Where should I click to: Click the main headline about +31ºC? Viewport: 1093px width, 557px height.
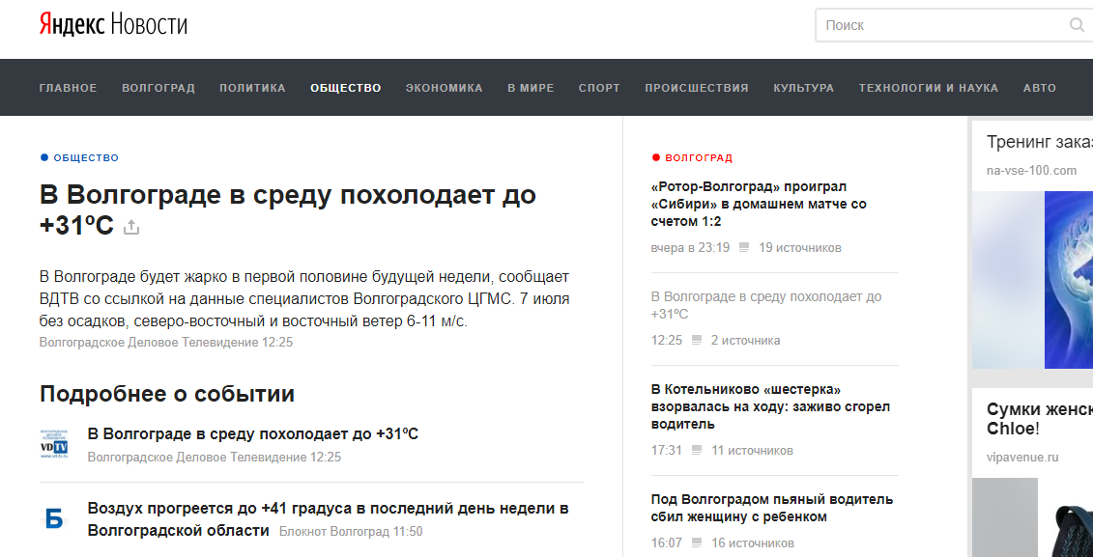287,209
